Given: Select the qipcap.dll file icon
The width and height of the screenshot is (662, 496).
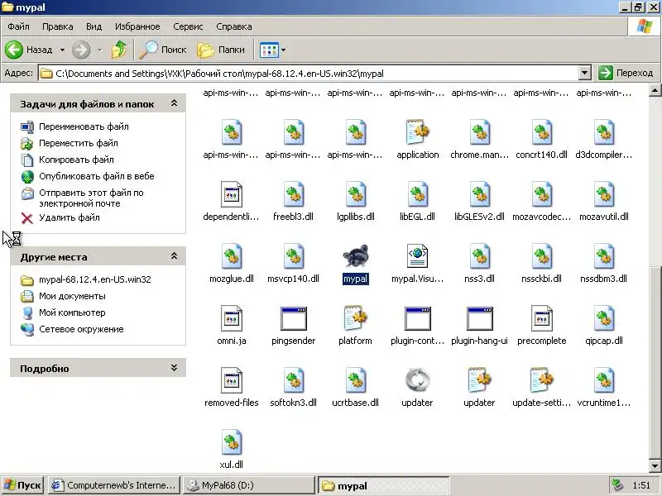Looking at the screenshot, I should point(604,318).
